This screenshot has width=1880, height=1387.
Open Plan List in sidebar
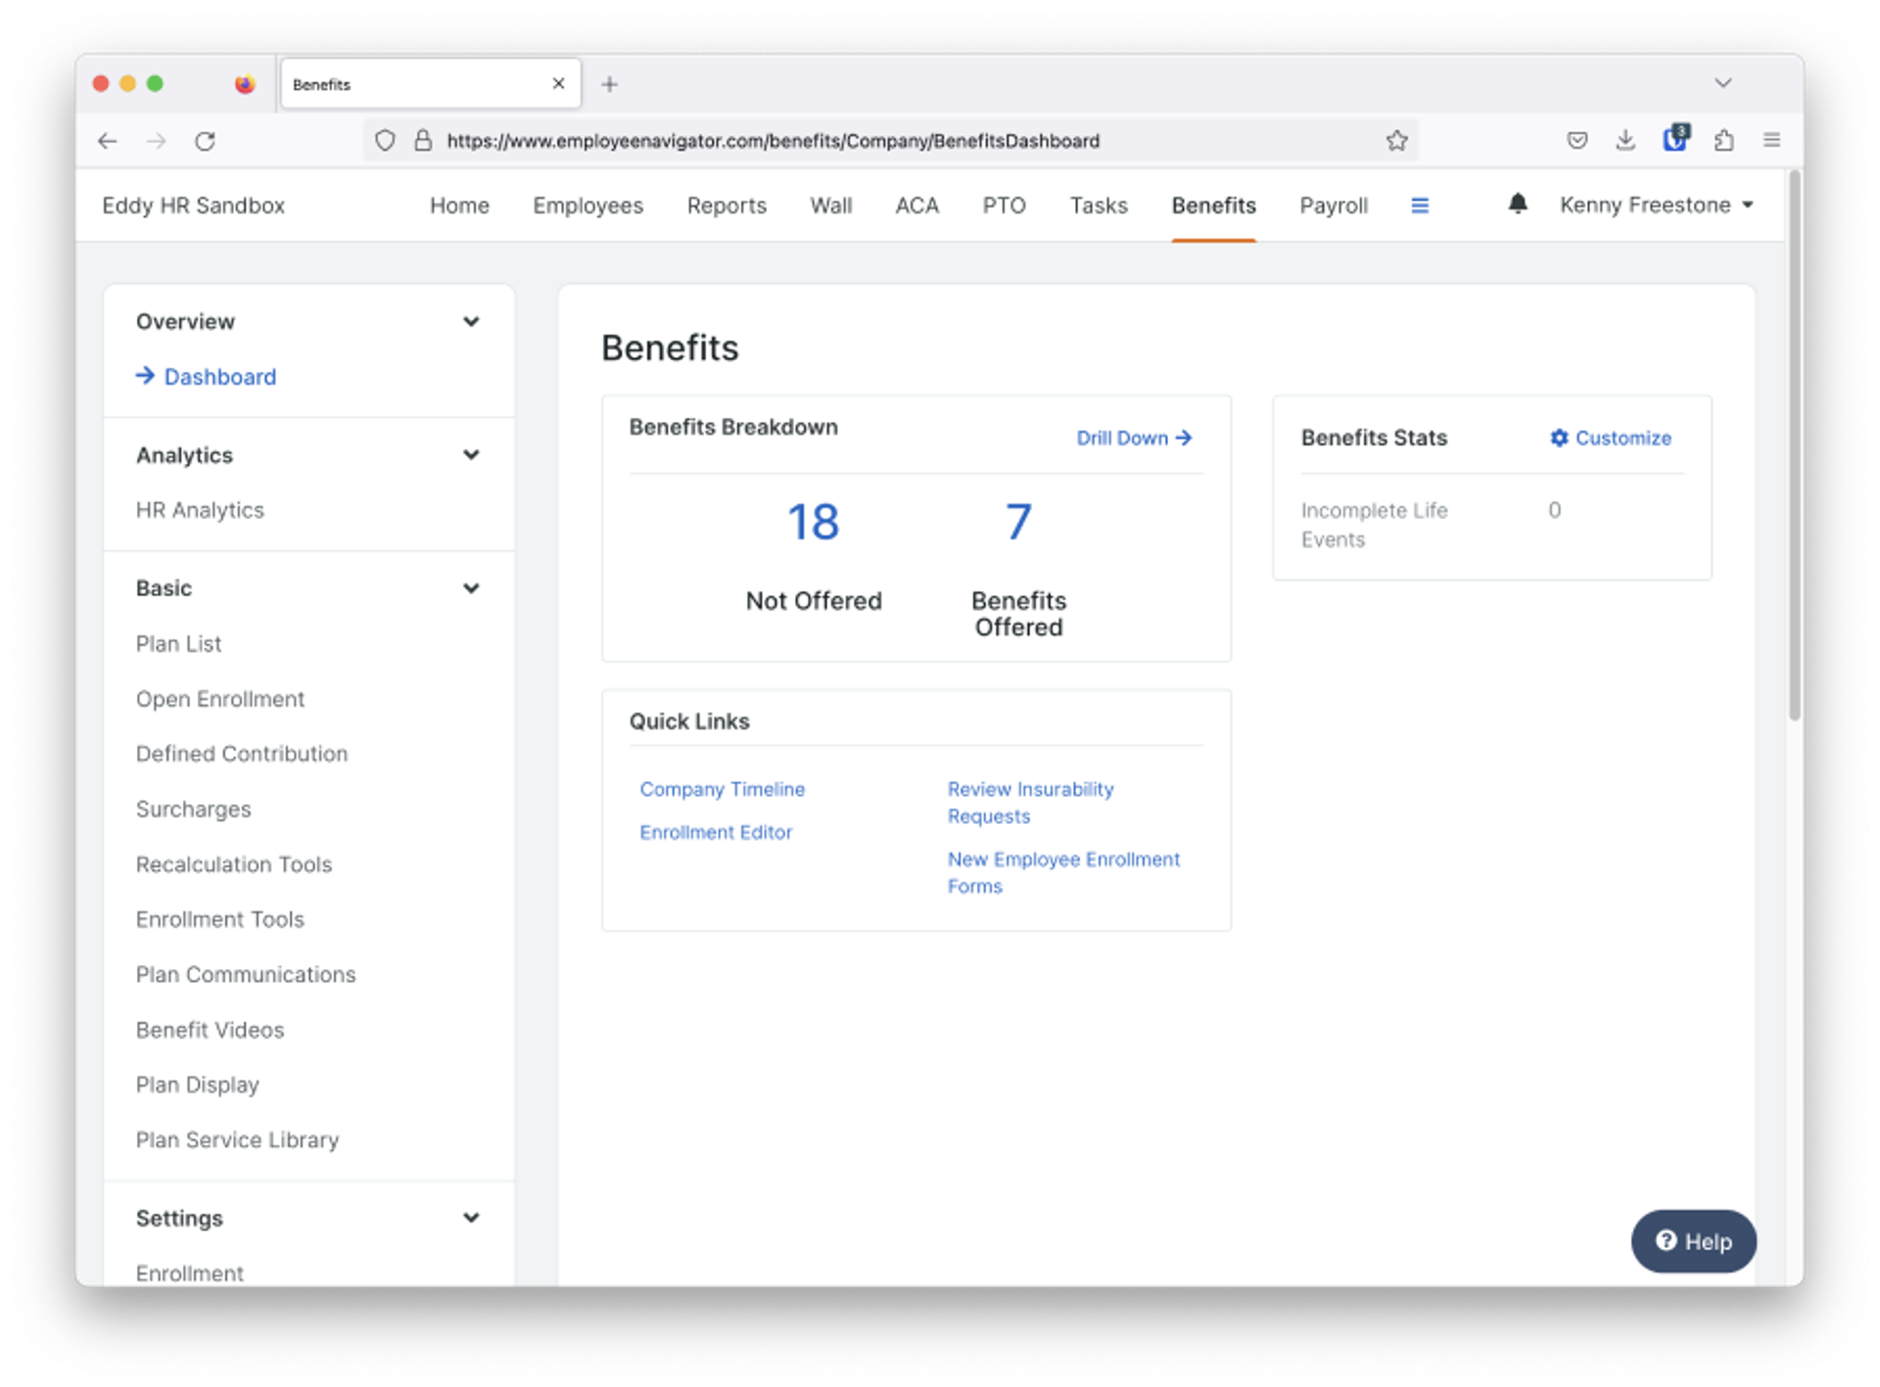point(178,644)
